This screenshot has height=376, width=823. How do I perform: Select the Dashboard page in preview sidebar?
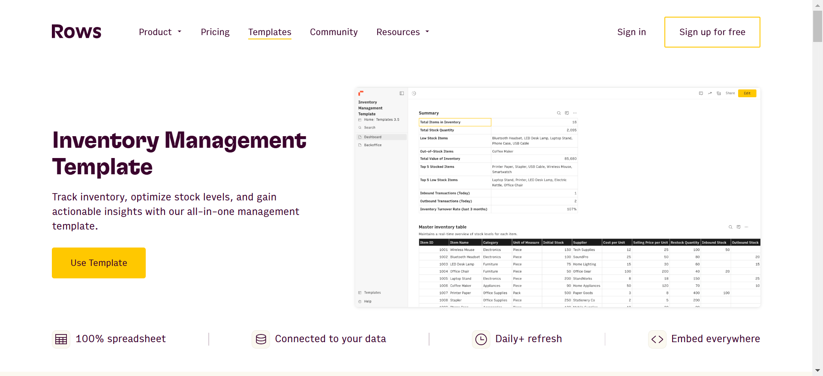tap(381, 137)
